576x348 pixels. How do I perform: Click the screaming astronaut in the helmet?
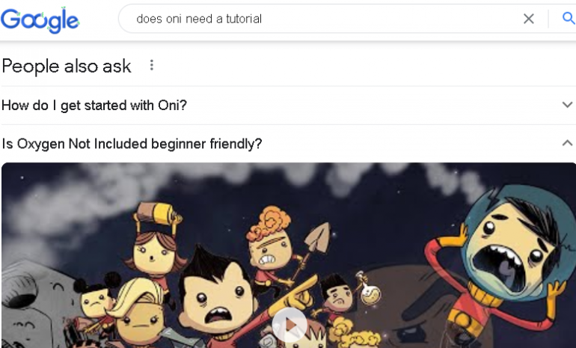pyautogui.click(x=507, y=254)
